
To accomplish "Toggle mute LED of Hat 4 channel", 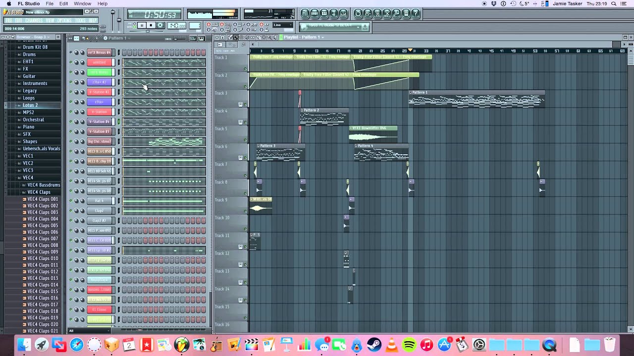I will [70, 201].
